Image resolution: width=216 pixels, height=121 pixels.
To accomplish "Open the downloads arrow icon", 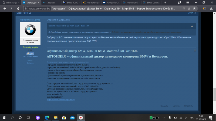I will tap(211, 9).
